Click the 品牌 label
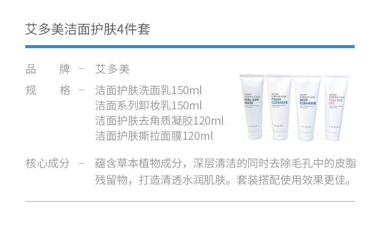Screen dimensions: 380x231 (48, 69)
